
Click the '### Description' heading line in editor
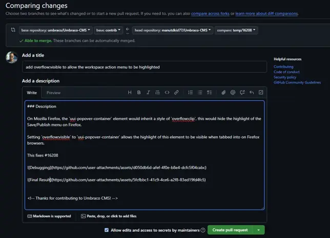pyautogui.click(x=42, y=106)
